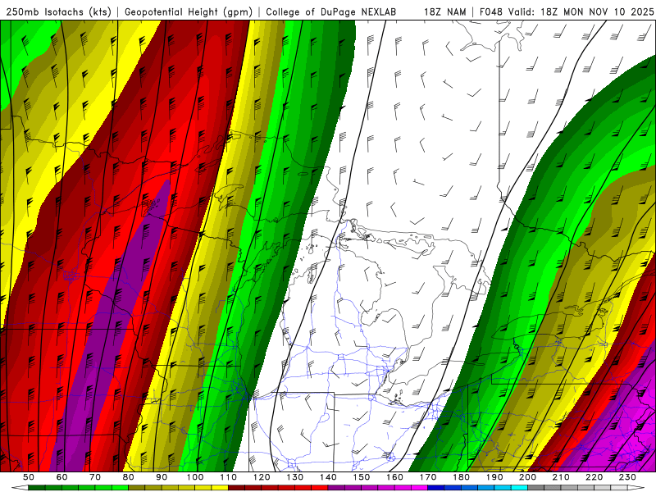Pick the 180 value on the legend
This screenshot has width=656, height=492.
click(461, 477)
